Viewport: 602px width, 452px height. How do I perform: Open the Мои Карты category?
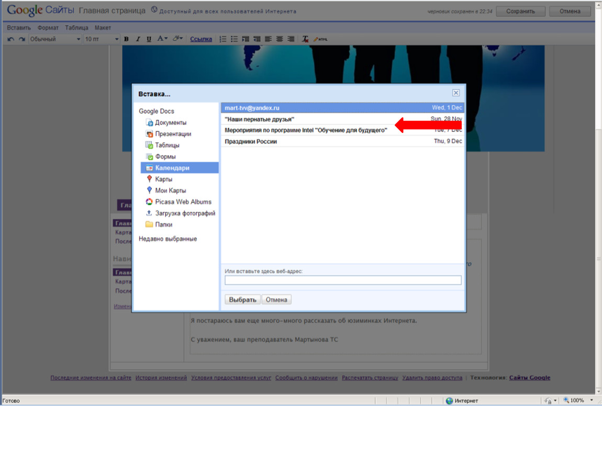pyautogui.click(x=166, y=190)
